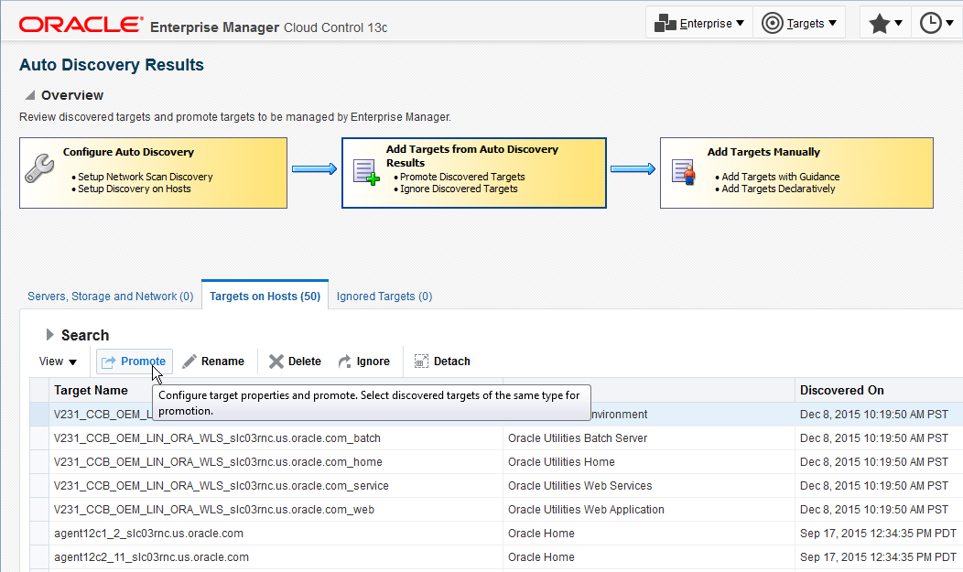Screen dimensions: 963x572
Task: Click the Rename pencil button
Action: pos(213,362)
